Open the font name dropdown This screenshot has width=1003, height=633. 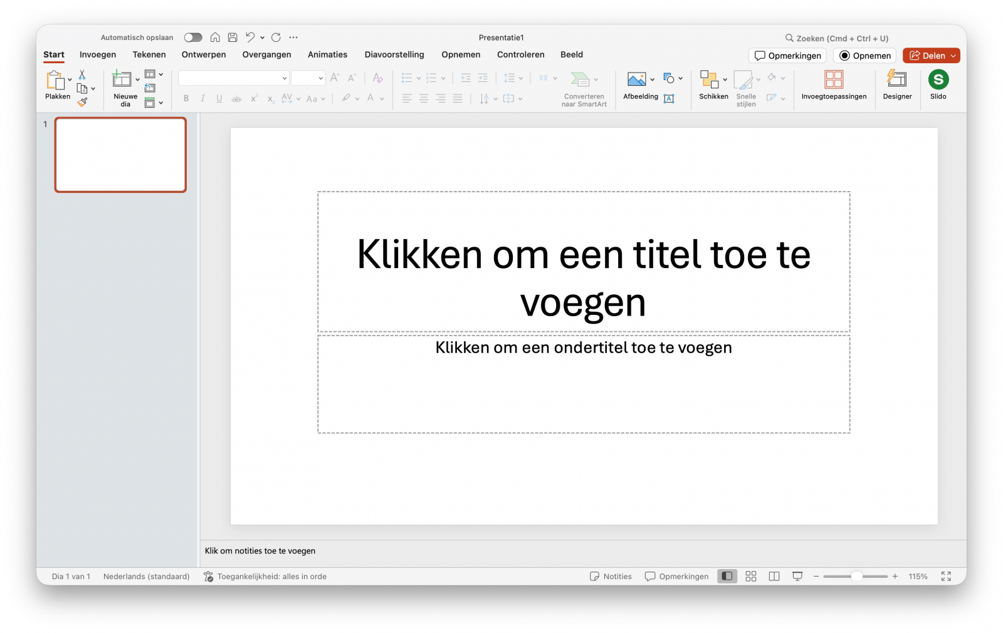click(x=285, y=78)
